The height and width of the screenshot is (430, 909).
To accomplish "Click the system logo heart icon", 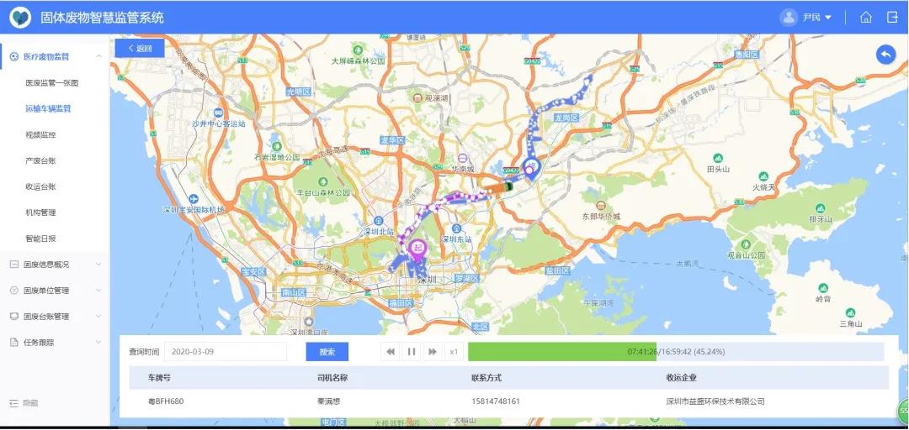I will [20, 17].
